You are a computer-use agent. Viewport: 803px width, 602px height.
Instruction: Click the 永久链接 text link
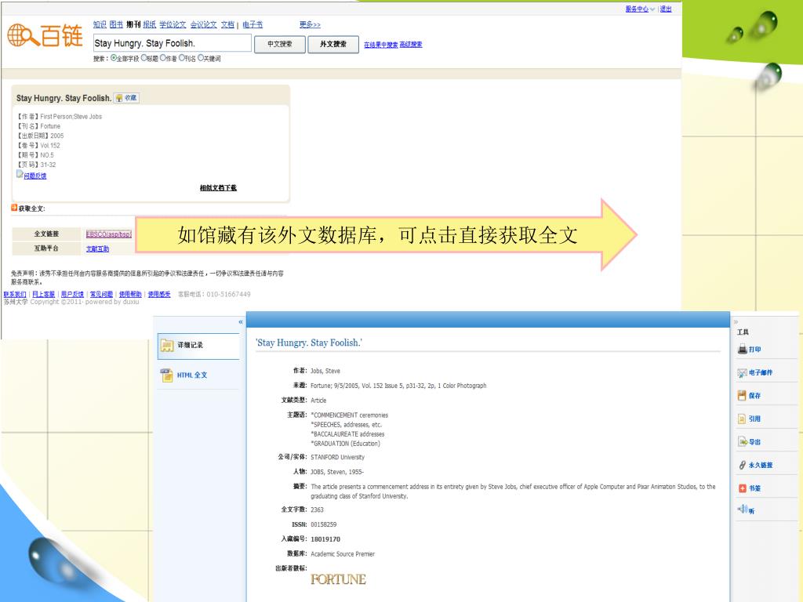[x=761, y=466]
